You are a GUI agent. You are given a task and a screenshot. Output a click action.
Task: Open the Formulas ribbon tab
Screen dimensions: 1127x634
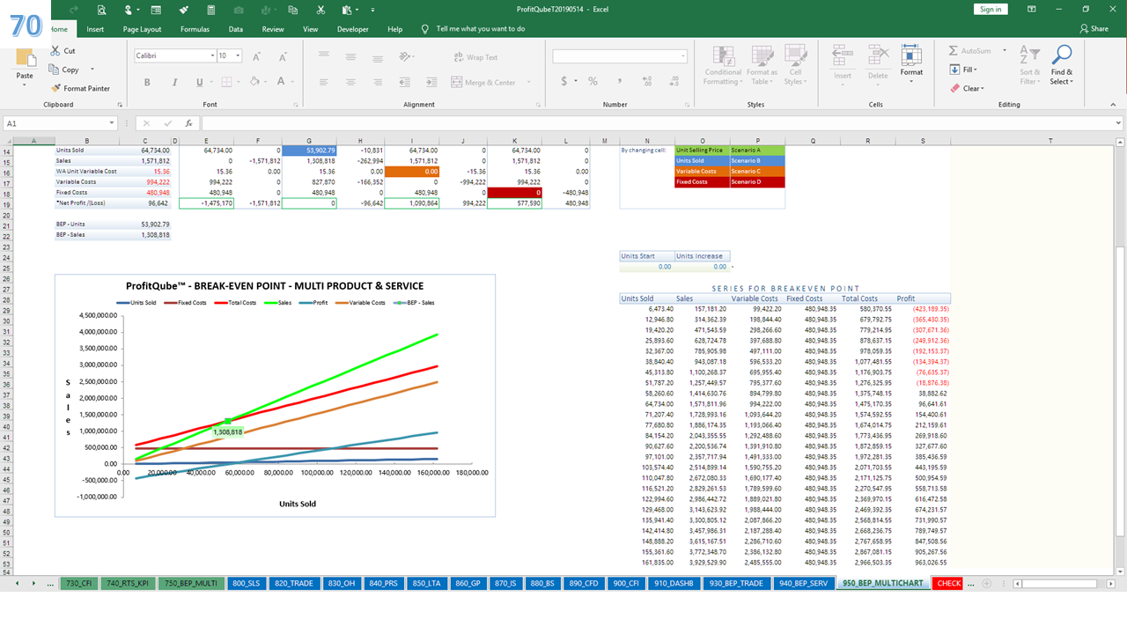[x=195, y=29]
